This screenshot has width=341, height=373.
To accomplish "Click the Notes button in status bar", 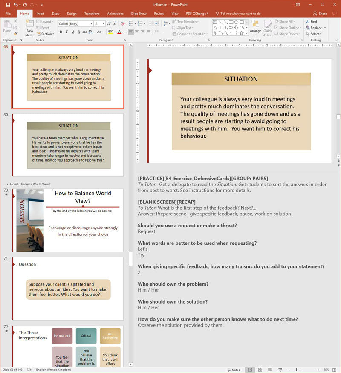I will 233,370.
